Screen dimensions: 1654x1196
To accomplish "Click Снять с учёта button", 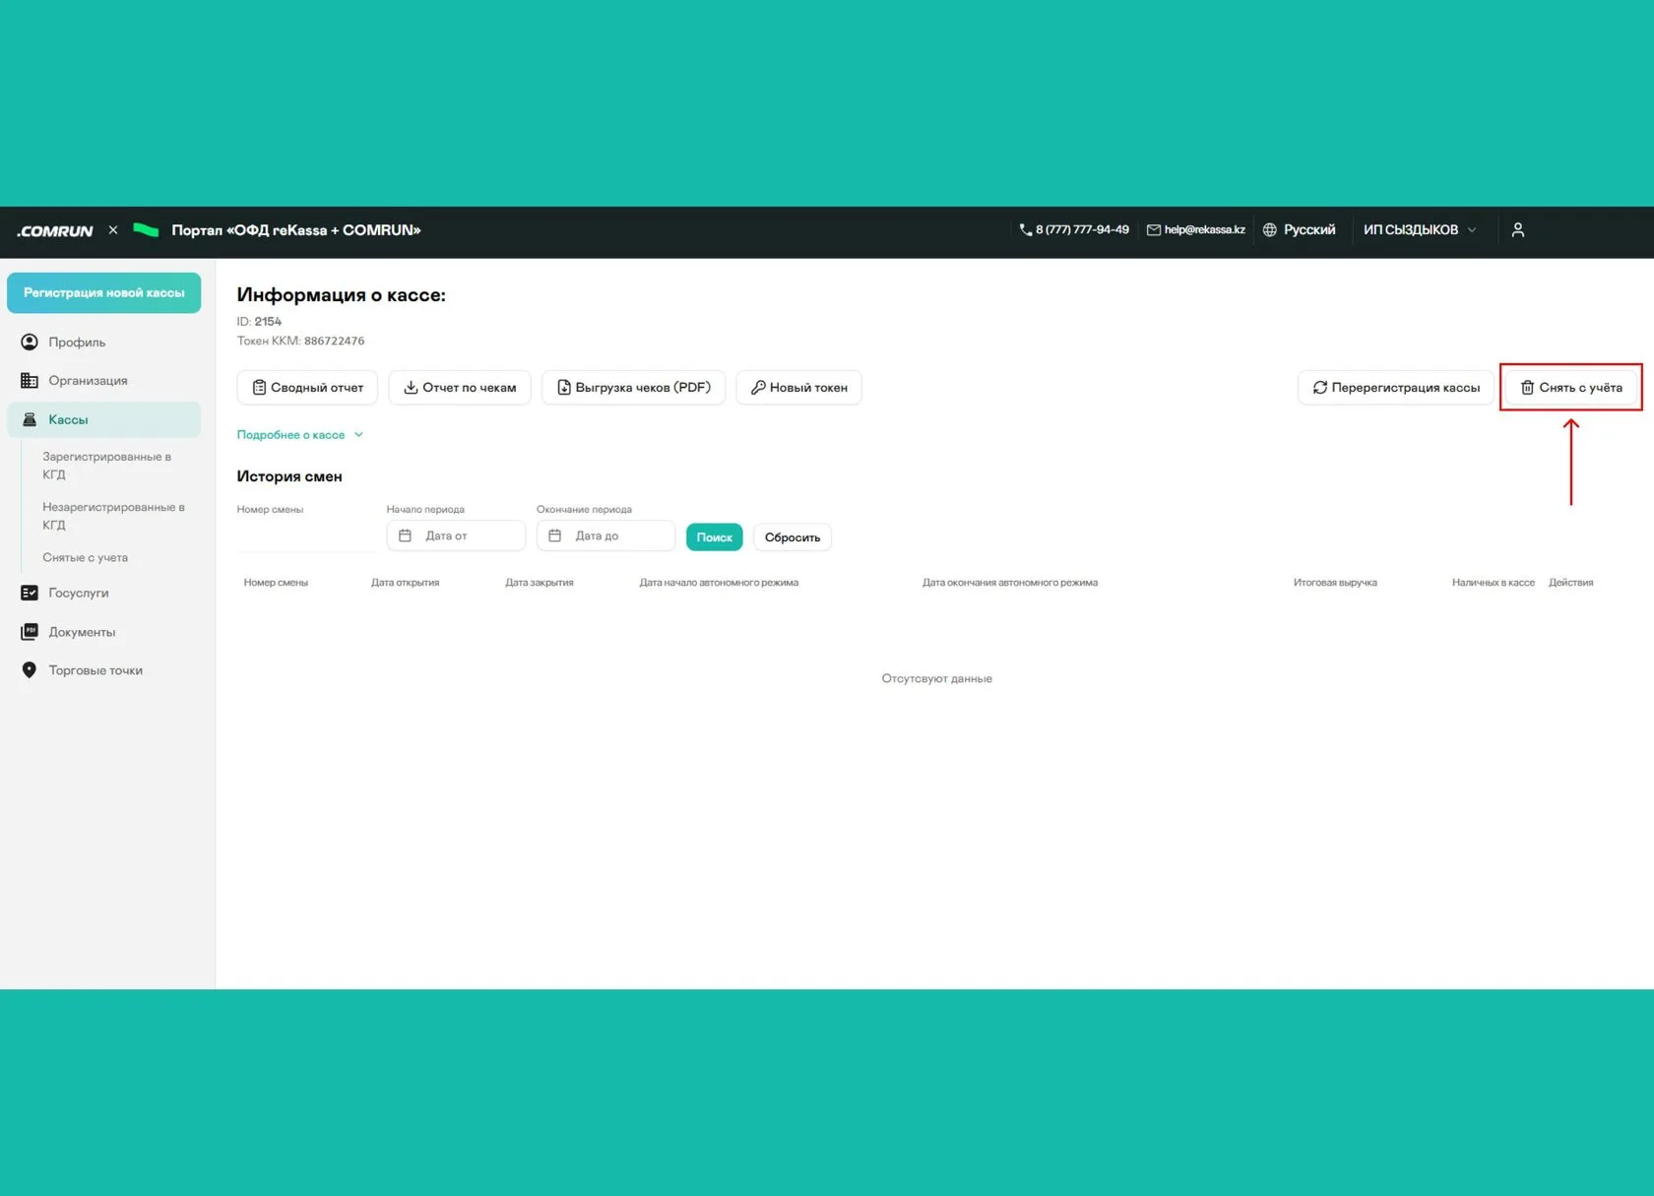I will [x=1570, y=387].
